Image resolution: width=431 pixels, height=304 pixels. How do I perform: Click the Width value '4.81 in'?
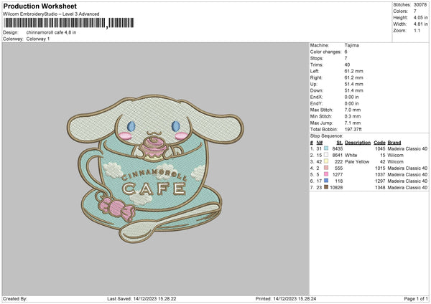tap(420, 24)
